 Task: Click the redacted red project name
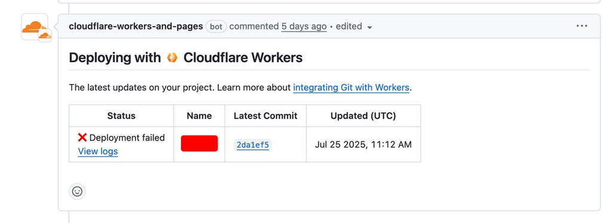tap(200, 143)
